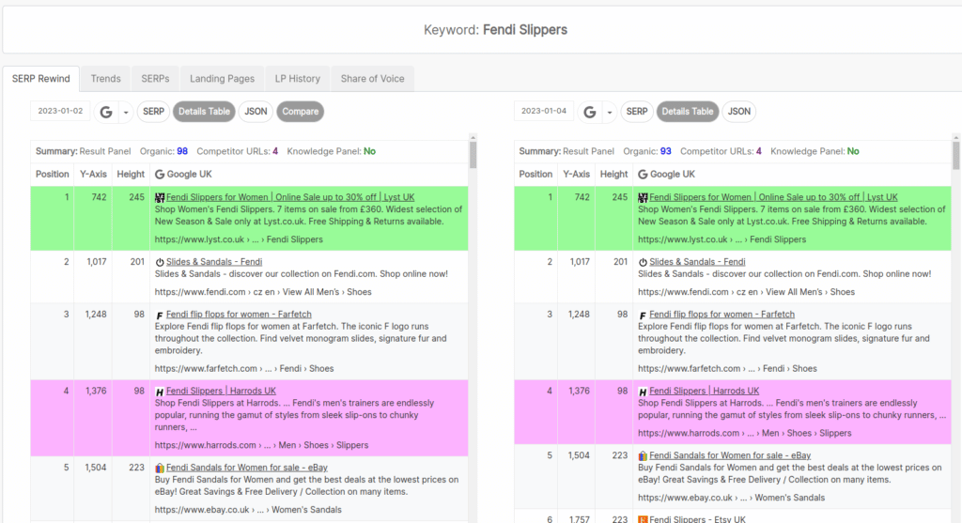The image size is (962, 523).
Task: Open Lyst UK Fendi Slippers link in right panel
Action: coord(774,197)
